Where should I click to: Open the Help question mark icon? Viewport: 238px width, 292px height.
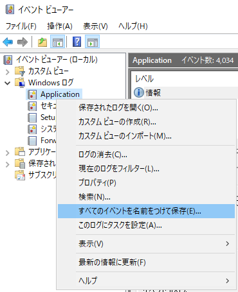[x=77, y=42]
